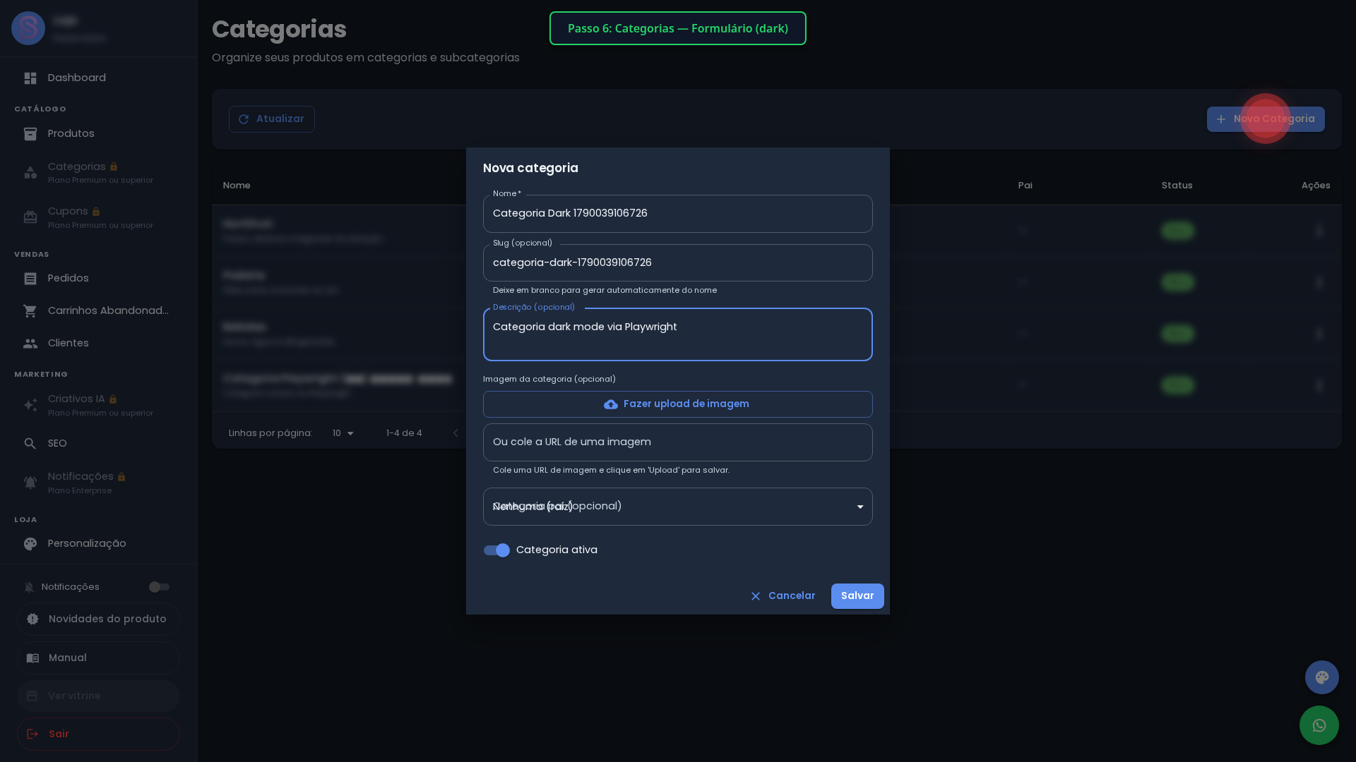Screen dimensions: 1356x762
Task: Click the locked Notificações bell item
Action: pyautogui.click(x=98, y=483)
